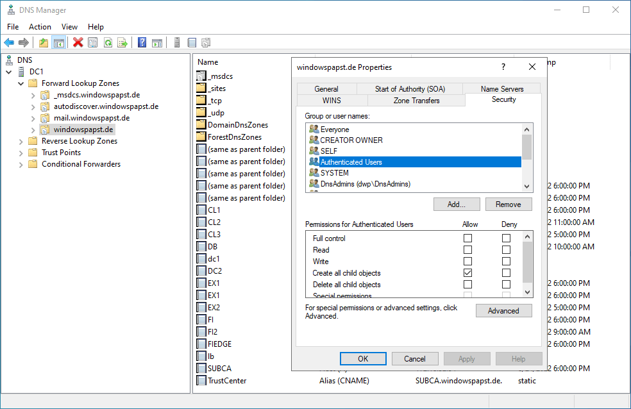Open Help via the blue question mark icon

142,43
